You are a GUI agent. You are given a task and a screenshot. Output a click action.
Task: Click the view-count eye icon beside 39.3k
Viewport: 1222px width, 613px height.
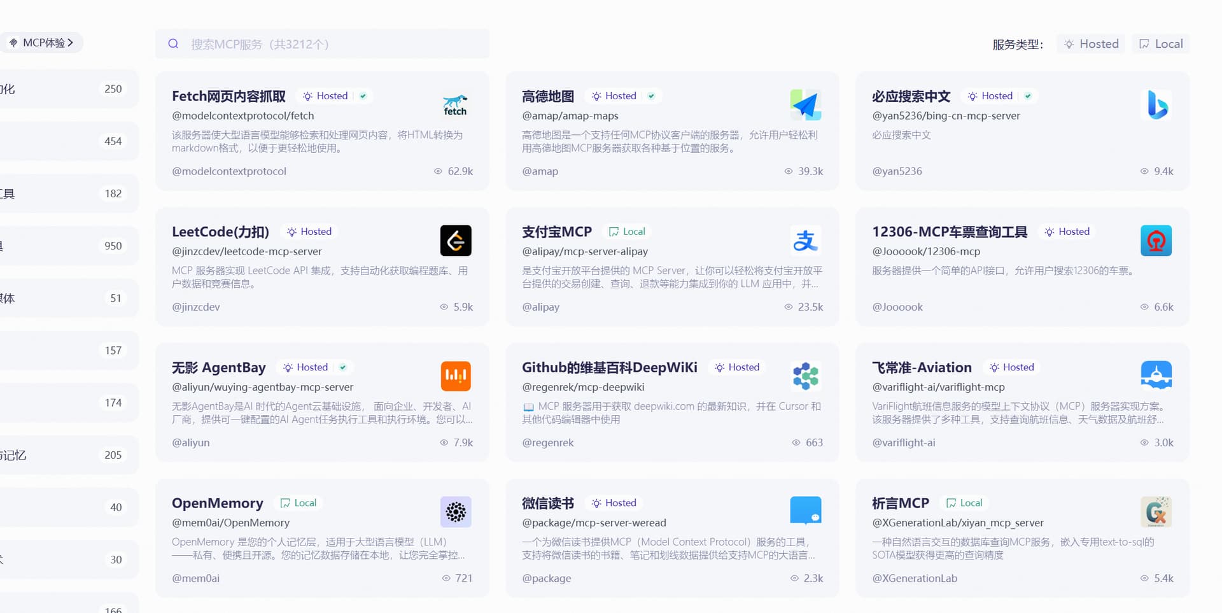coord(789,171)
